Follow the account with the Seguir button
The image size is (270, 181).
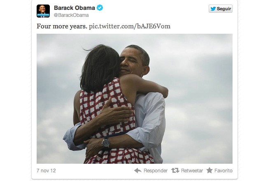click(221, 9)
